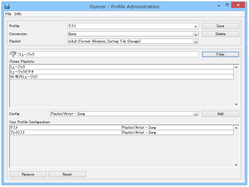The image size is (249, 187).
Task: Click the Remove button
Action: point(28,174)
